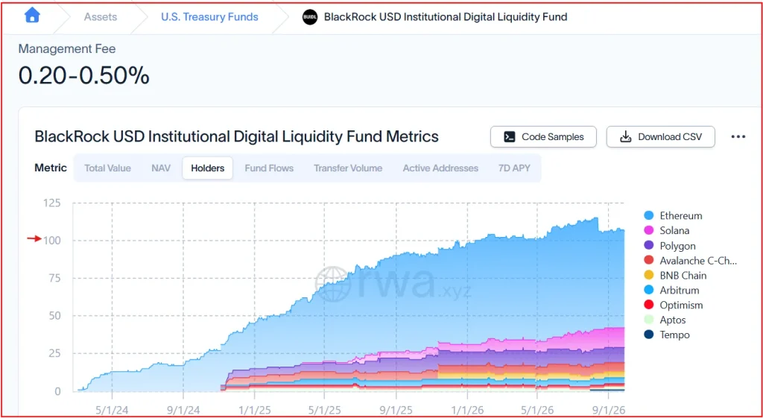Image resolution: width=763 pixels, height=418 pixels.
Task: Click the Management Fee label
Action: click(67, 48)
